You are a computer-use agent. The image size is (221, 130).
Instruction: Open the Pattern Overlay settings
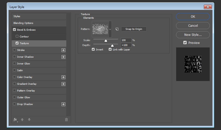pos(26,91)
